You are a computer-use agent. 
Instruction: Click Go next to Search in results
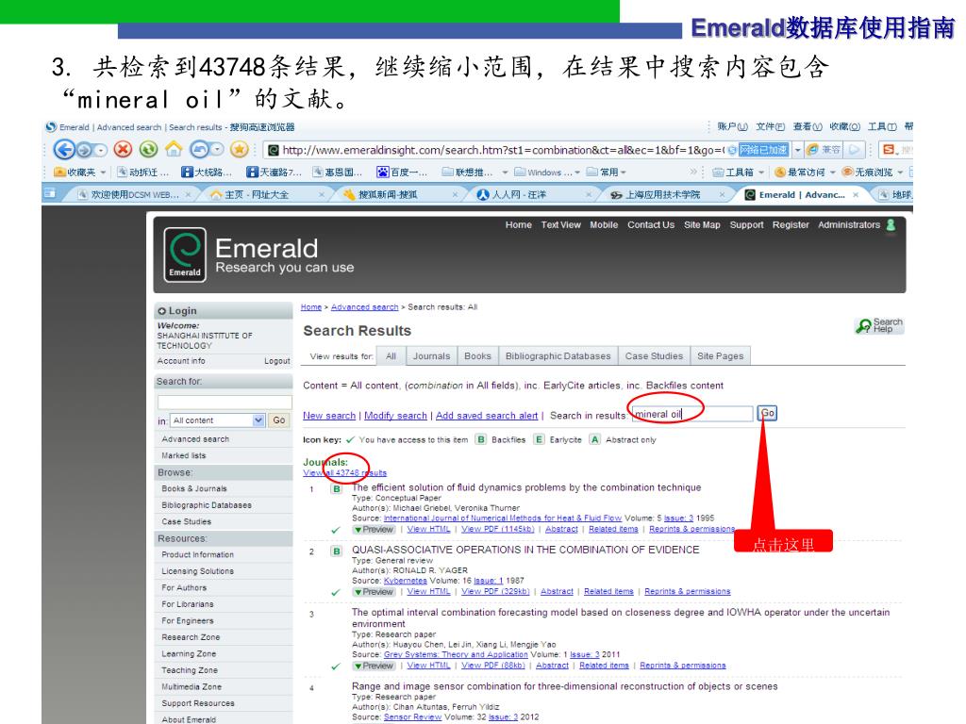(768, 413)
